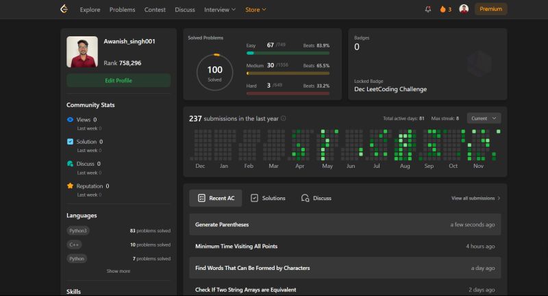Switch to the Discuss tab
The height and width of the screenshot is (296, 548).
click(316, 198)
